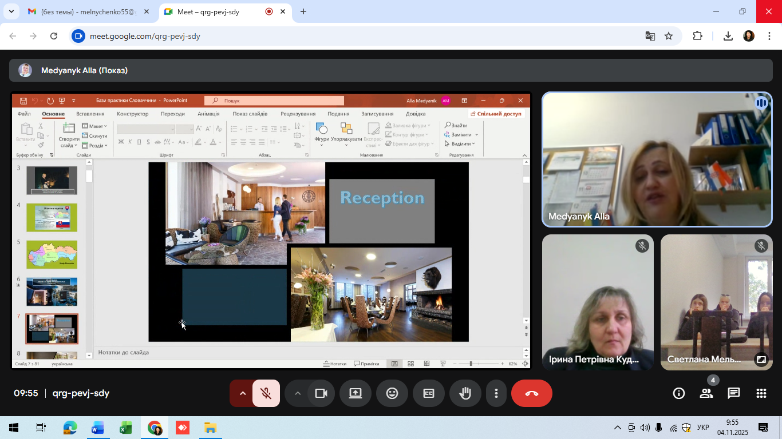The width and height of the screenshot is (782, 439).
Task: Toggle Italic (К) in PowerPoint ribbon
Action: (130, 142)
